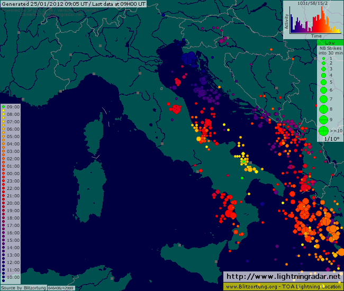344x291 pixels.
Task: Click the 05:00 time legend label
Action: pyautogui.click(x=13, y=137)
